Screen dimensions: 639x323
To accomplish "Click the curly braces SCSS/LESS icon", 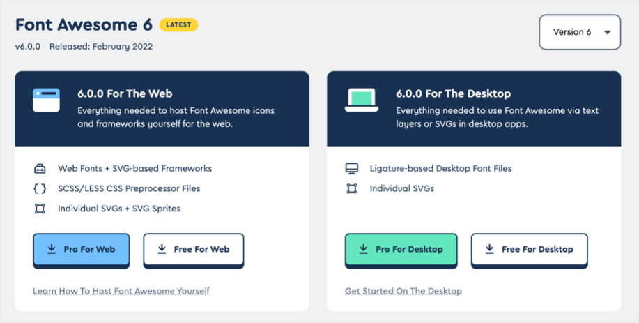I will coord(40,188).
